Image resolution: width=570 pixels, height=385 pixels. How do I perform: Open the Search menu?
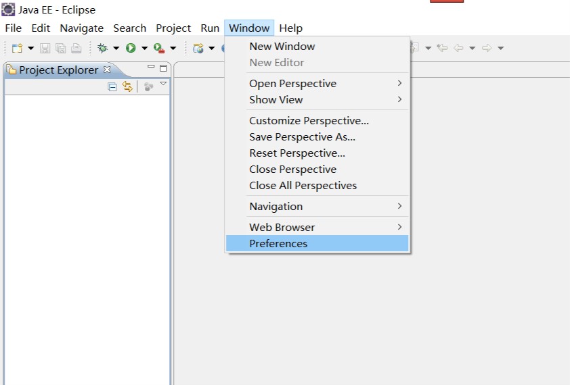[x=130, y=28]
